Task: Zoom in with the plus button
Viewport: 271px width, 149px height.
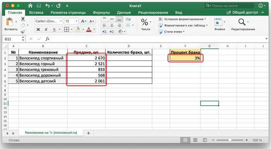Action: [x=247, y=140]
